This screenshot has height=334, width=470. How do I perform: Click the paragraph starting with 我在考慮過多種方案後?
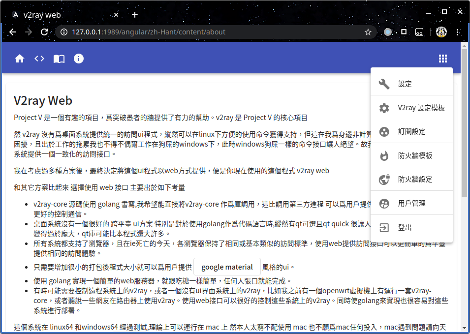[x=171, y=171]
